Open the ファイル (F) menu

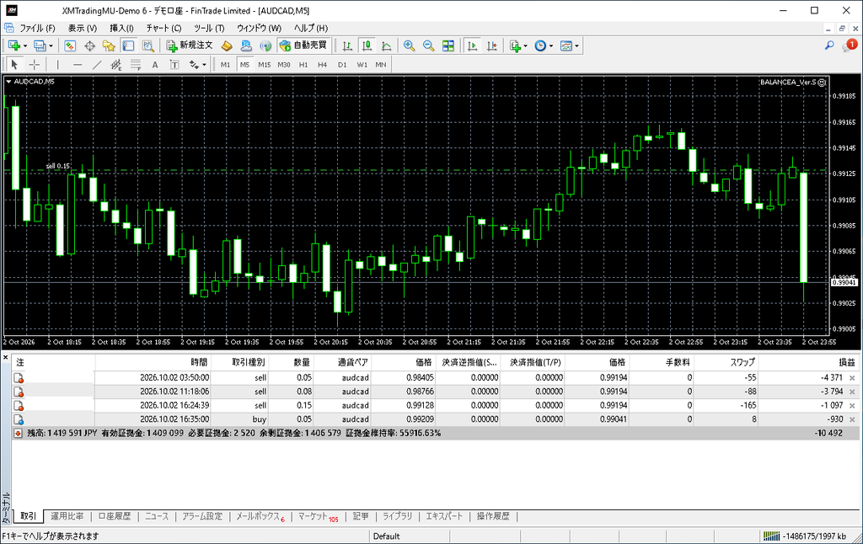[x=37, y=28]
